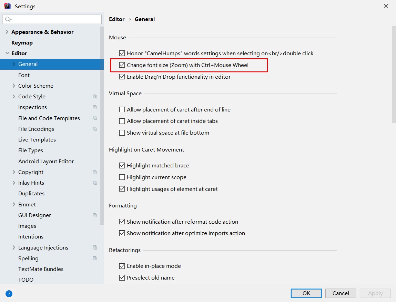Click the search magnifier icon
This screenshot has width=396, height=302.
click(x=8, y=19)
